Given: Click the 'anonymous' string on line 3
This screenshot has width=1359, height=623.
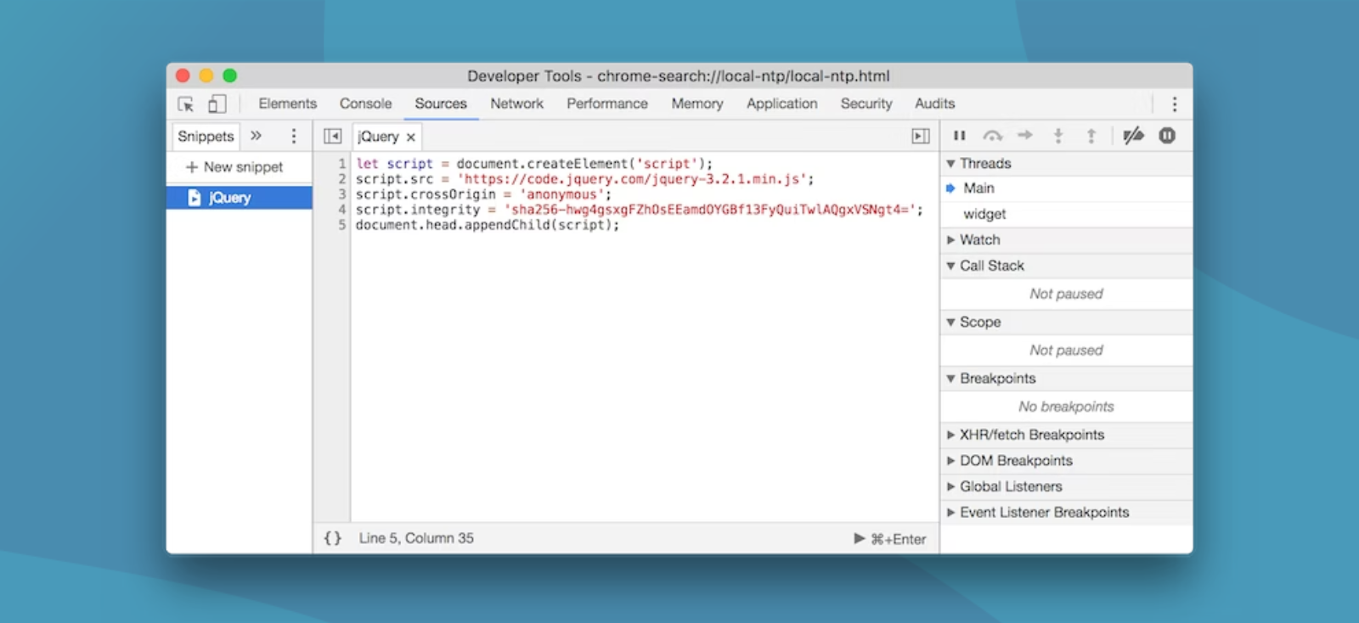Looking at the screenshot, I should 561,194.
